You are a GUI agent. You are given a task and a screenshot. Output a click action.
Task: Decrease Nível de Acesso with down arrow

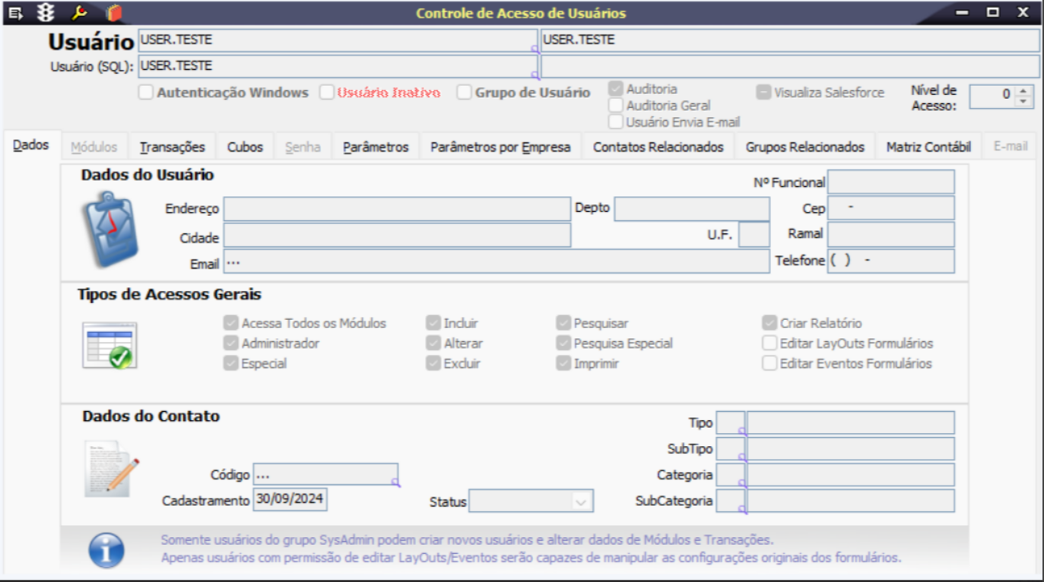click(x=1023, y=101)
